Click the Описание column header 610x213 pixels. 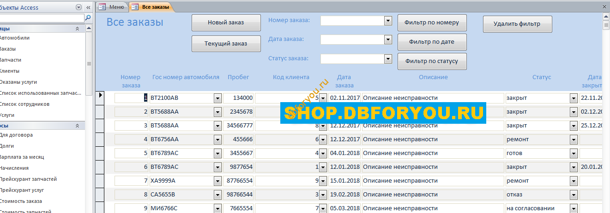pos(433,77)
